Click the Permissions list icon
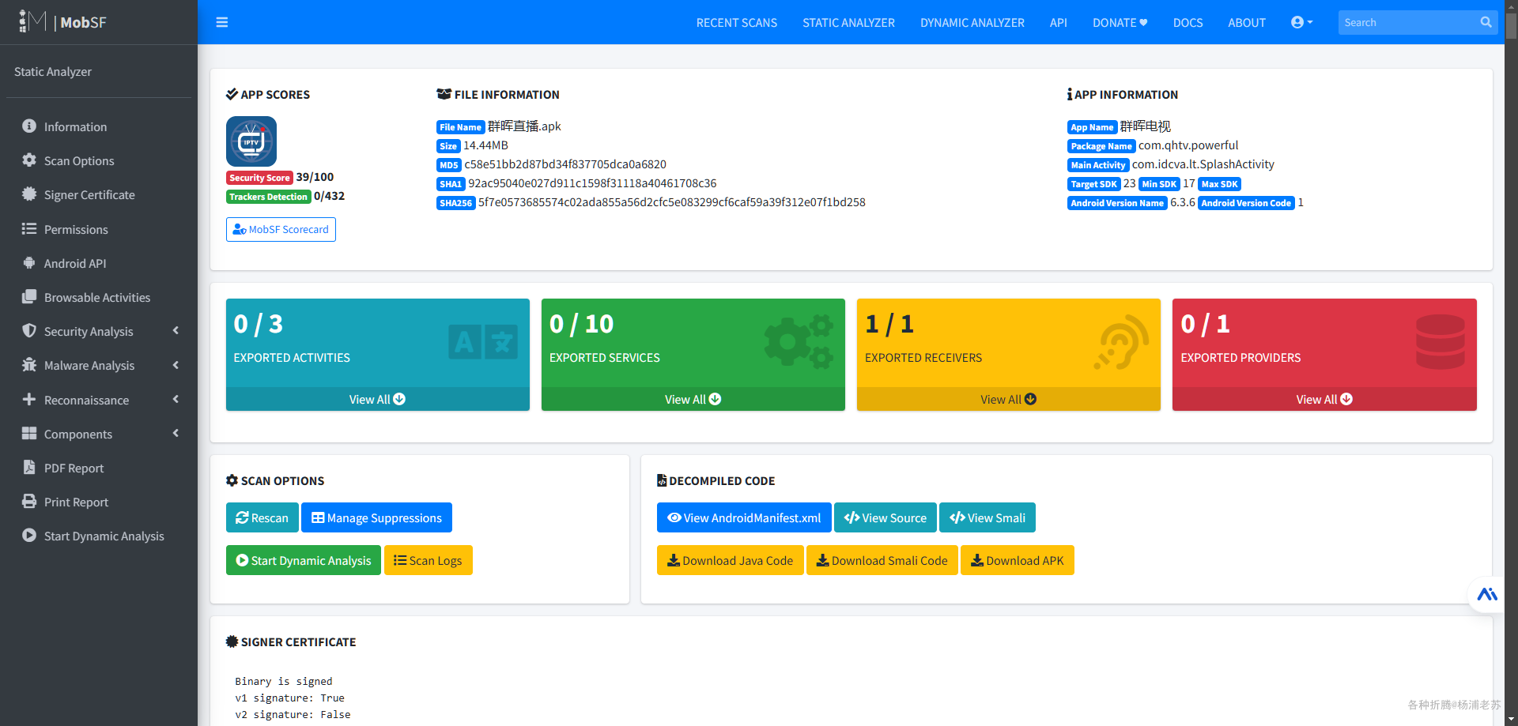 [x=29, y=229]
